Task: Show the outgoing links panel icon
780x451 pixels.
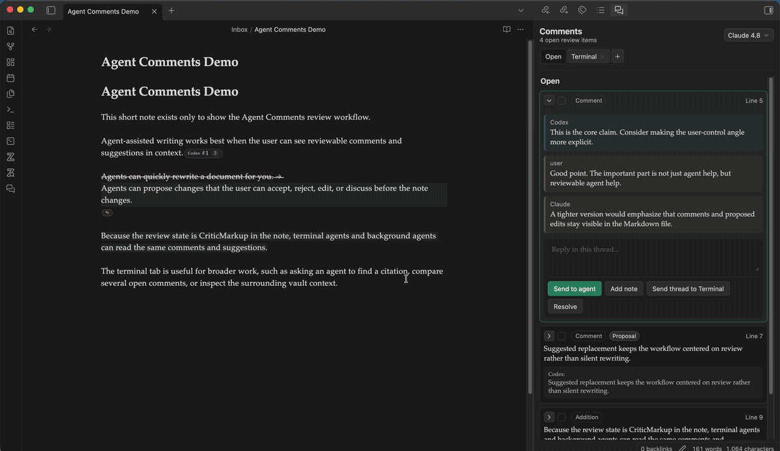Action: tap(564, 10)
